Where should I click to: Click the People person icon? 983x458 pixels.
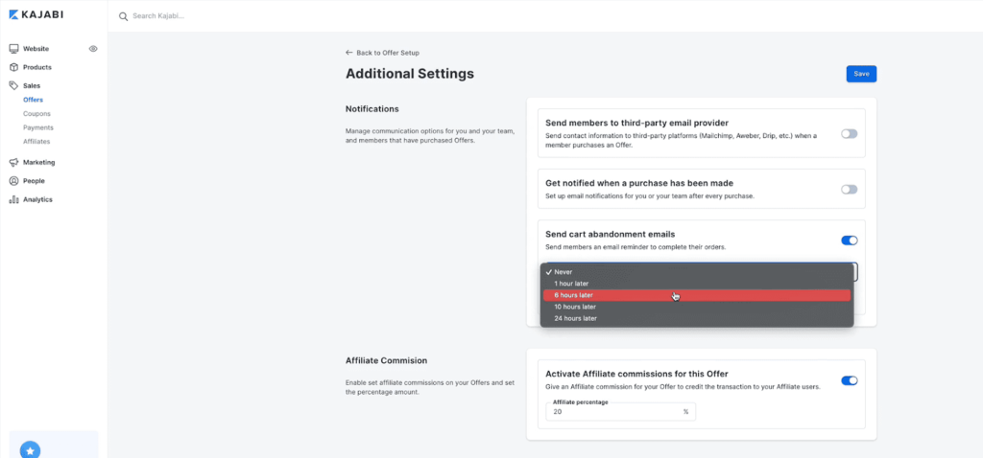[x=13, y=181]
